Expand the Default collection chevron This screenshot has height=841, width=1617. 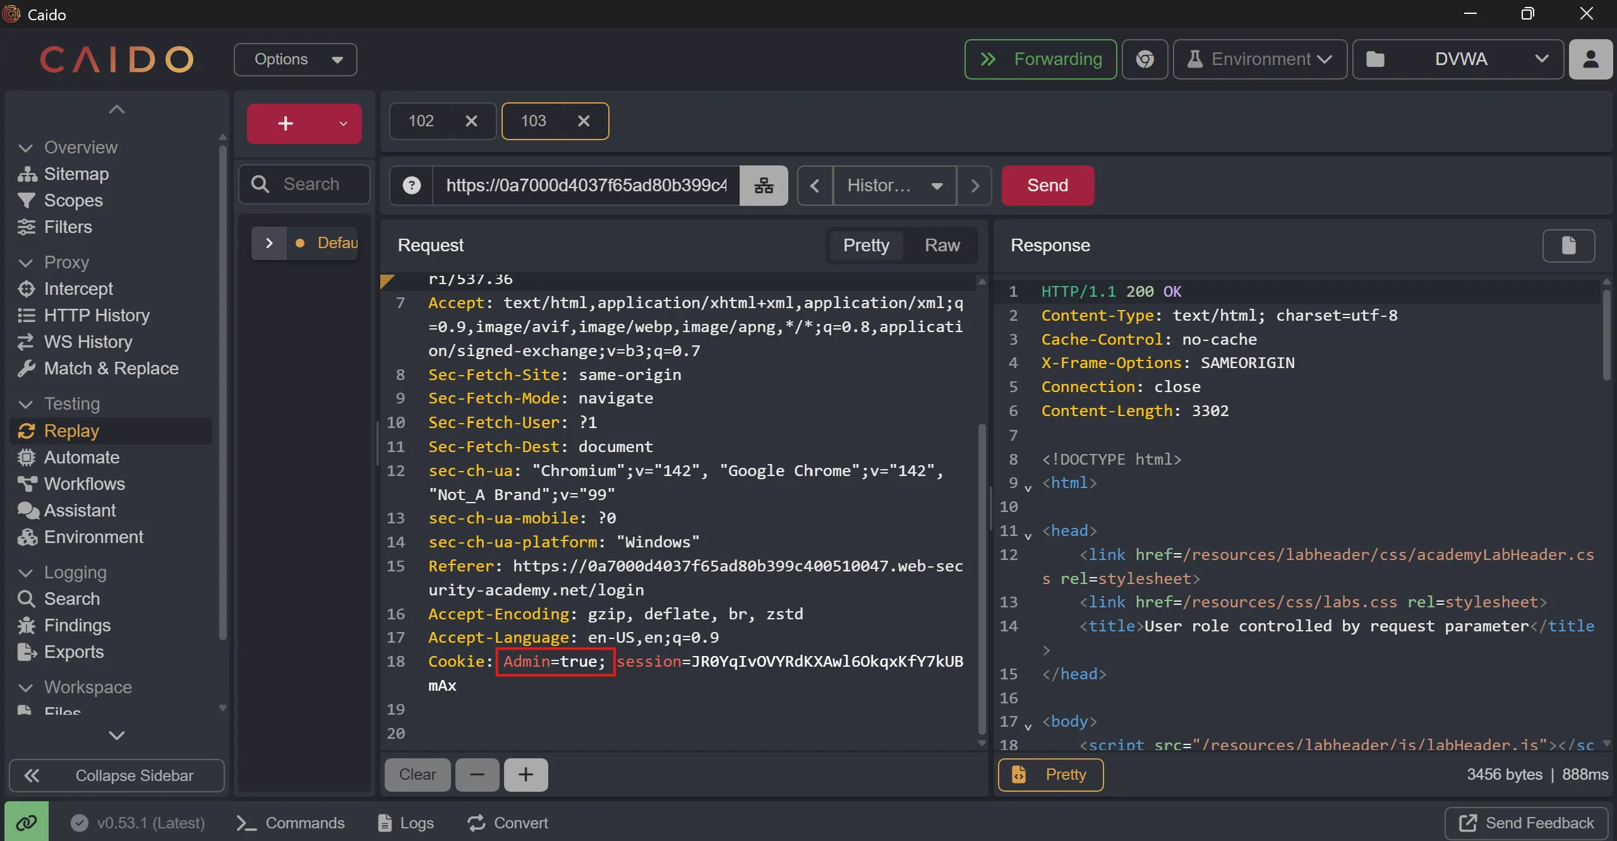tap(269, 243)
